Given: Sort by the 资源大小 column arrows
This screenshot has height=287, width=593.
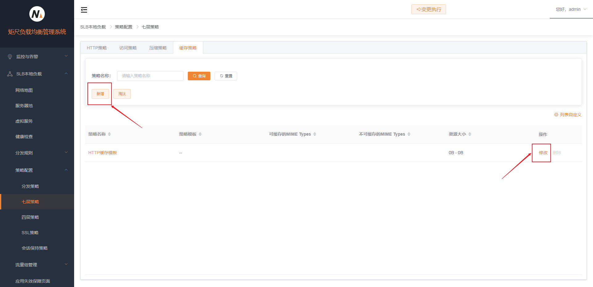Looking at the screenshot, I should tap(470, 134).
